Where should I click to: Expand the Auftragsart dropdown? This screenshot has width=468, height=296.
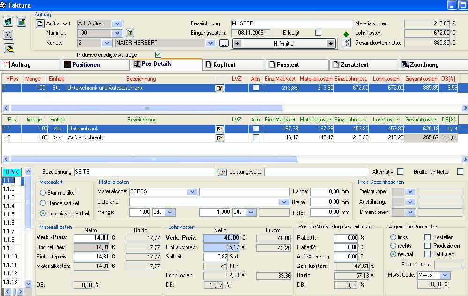pyautogui.click(x=117, y=23)
